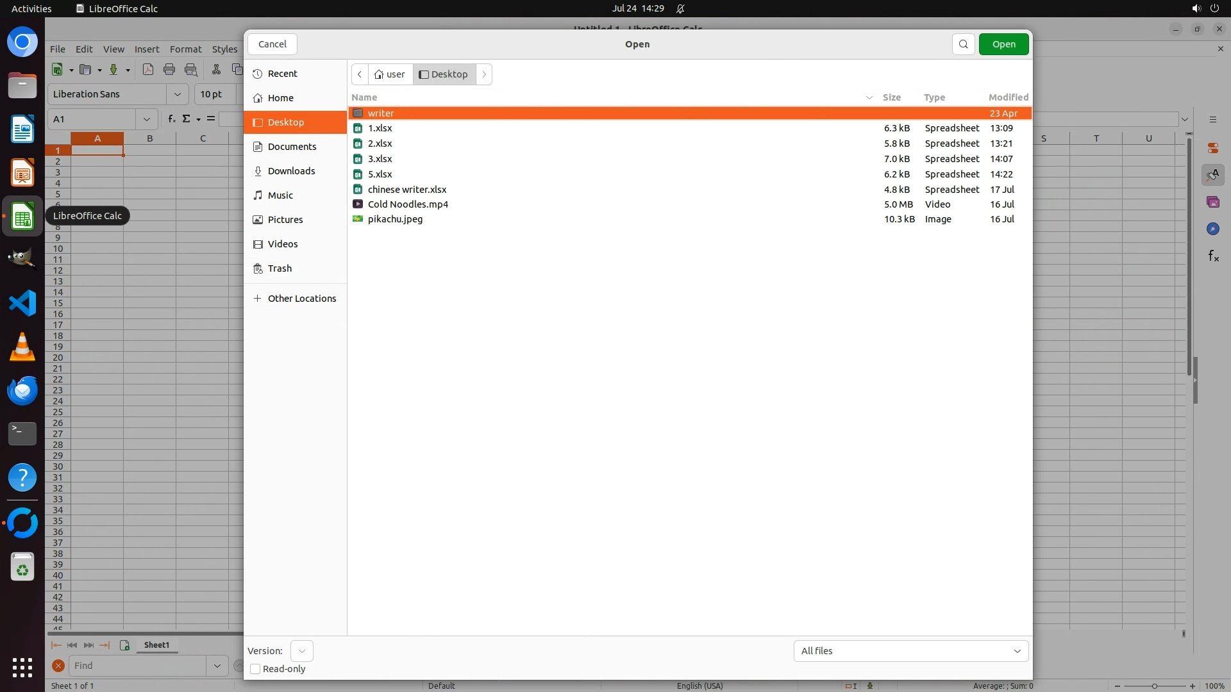
Task: Click the zoom slider in status bar
Action: [x=1154, y=686]
